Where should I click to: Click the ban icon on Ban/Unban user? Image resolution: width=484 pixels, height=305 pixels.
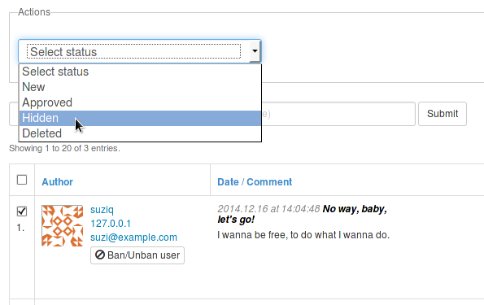pyautogui.click(x=100, y=255)
